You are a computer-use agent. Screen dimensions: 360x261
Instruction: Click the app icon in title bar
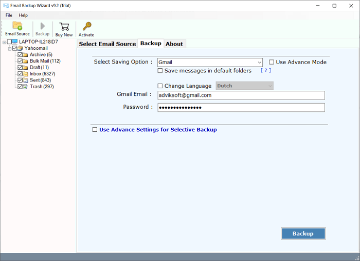(6, 6)
